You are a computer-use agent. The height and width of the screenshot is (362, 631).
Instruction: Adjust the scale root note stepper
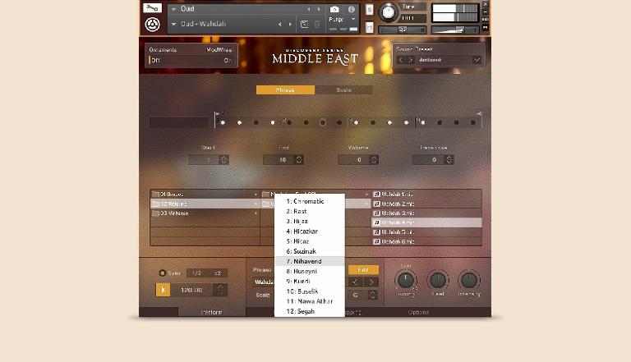point(373,296)
